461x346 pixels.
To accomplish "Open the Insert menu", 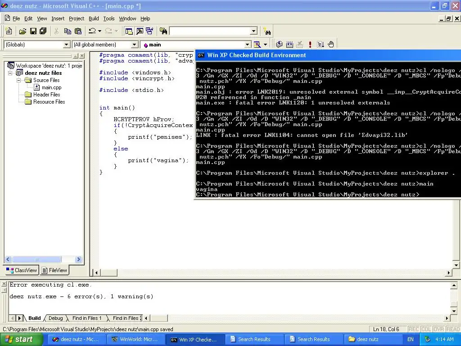I will pos(58,18).
